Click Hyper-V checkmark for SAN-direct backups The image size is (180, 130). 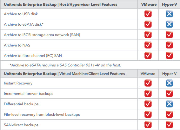click(x=169, y=125)
